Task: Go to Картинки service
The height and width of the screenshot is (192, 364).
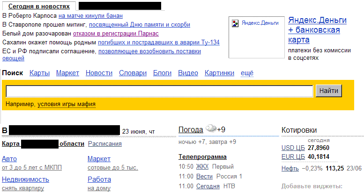Action: click(x=219, y=73)
